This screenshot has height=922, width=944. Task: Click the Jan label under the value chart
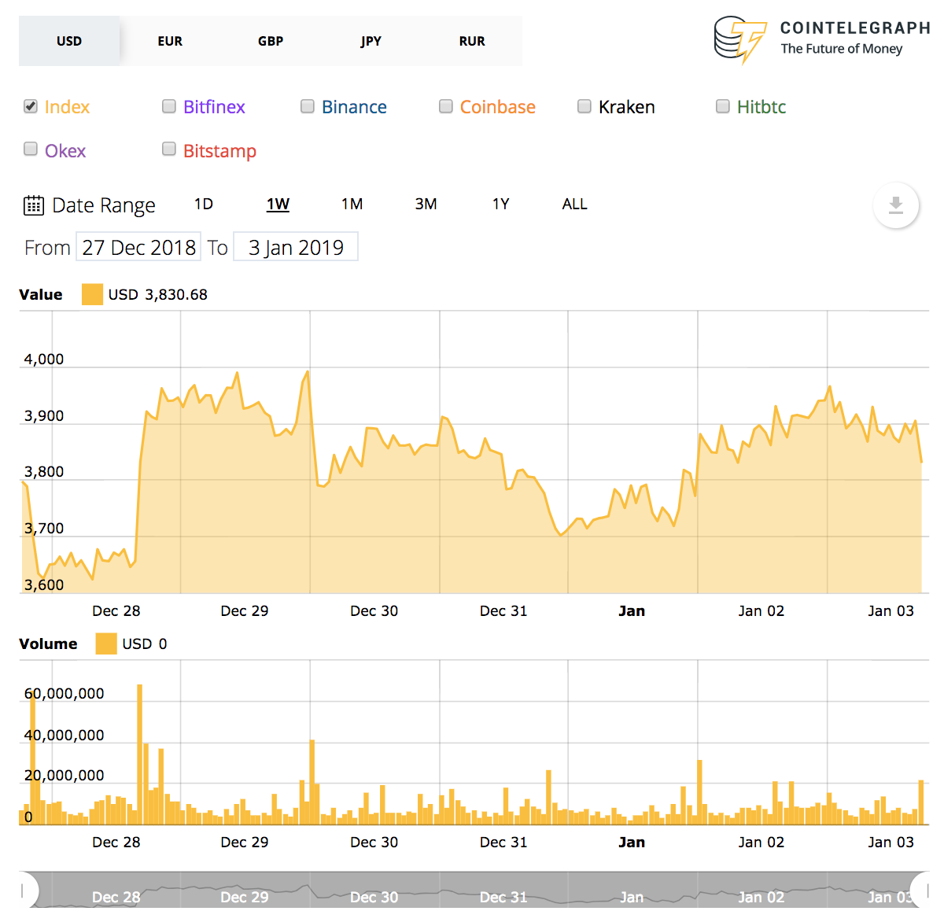point(632,610)
